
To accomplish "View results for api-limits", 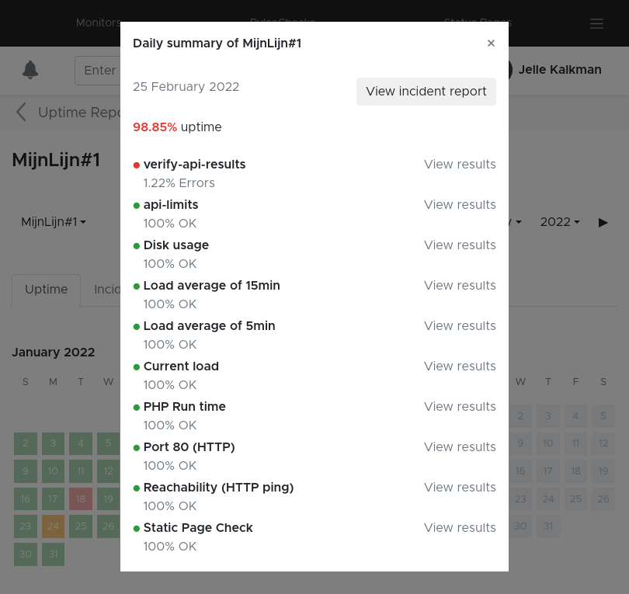I will click(460, 205).
